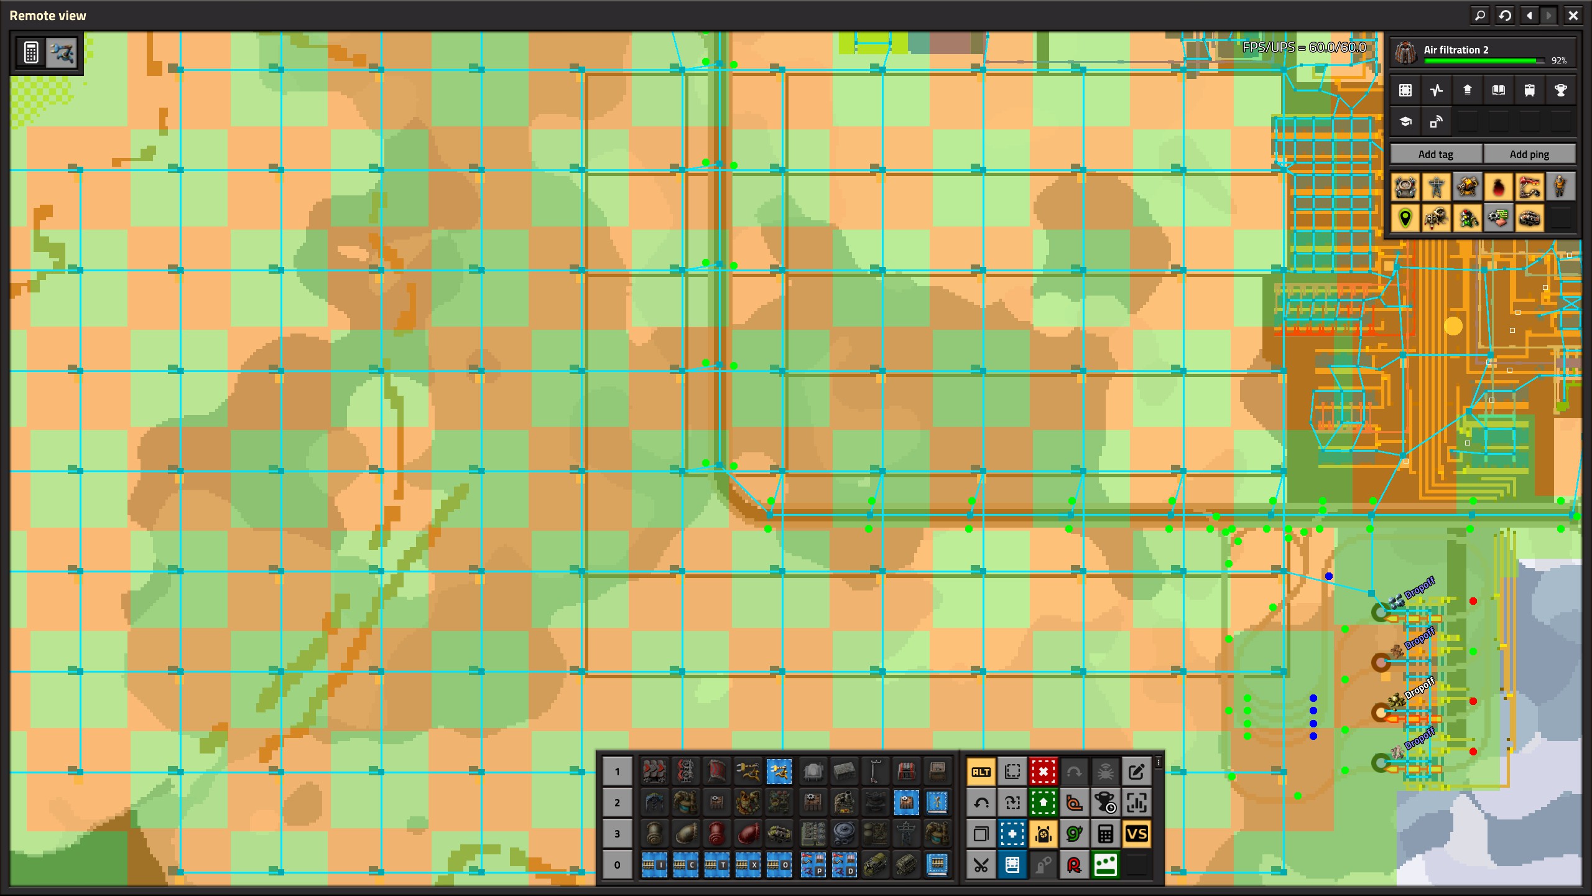This screenshot has width=1592, height=896.
Task: Switch quickbar row labeled 0
Action: tap(617, 865)
